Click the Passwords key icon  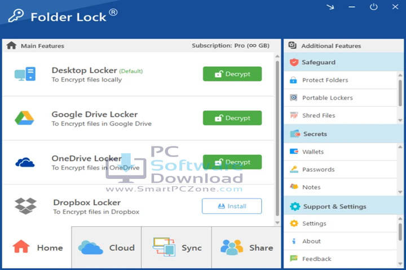294,169
